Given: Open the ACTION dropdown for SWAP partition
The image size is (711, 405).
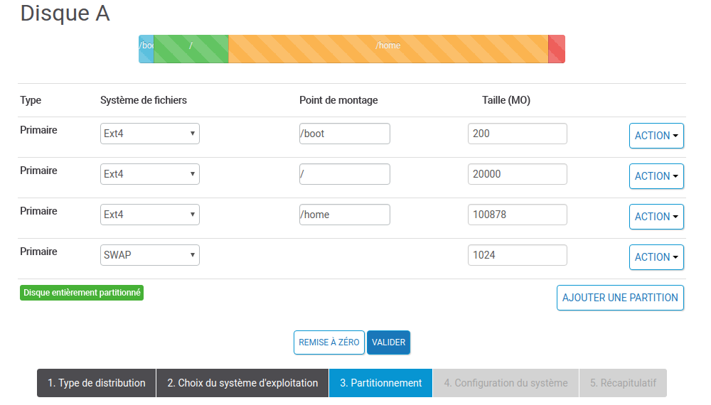Looking at the screenshot, I should tap(656, 257).
